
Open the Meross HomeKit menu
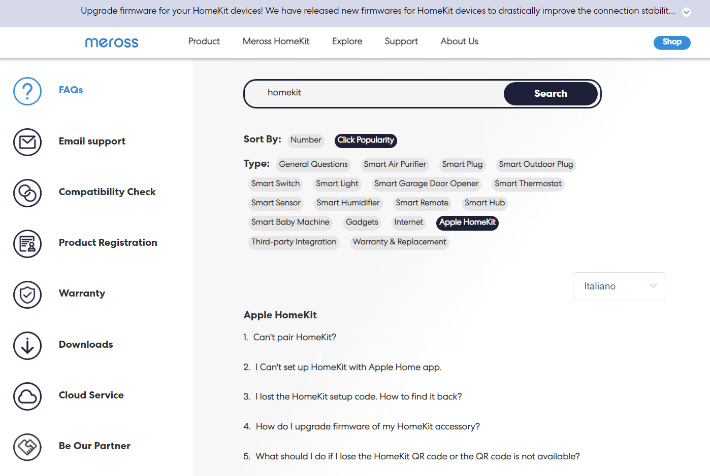[x=276, y=42]
